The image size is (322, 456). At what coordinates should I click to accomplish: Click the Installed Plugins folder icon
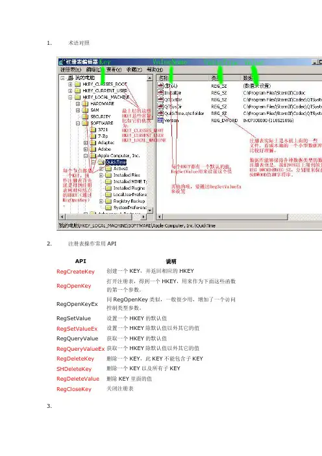coord(108,188)
